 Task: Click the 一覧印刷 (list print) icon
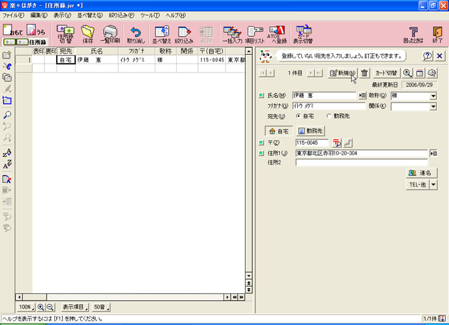click(110, 34)
